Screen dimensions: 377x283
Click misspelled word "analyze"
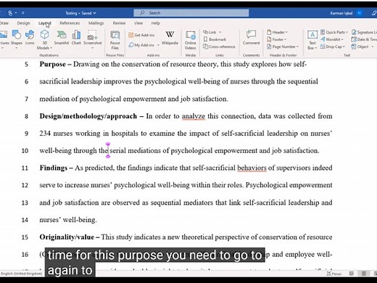pyautogui.click(x=194, y=116)
